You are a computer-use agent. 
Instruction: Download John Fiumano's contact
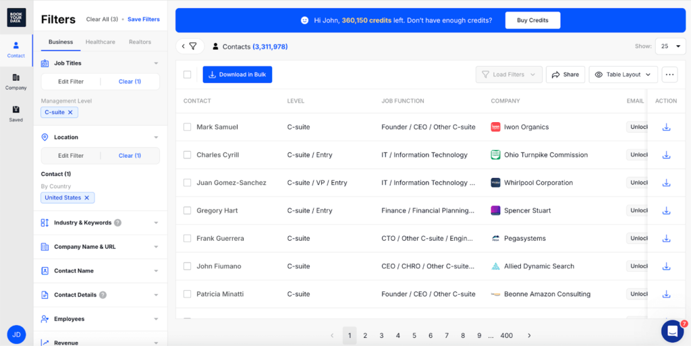[x=666, y=266]
